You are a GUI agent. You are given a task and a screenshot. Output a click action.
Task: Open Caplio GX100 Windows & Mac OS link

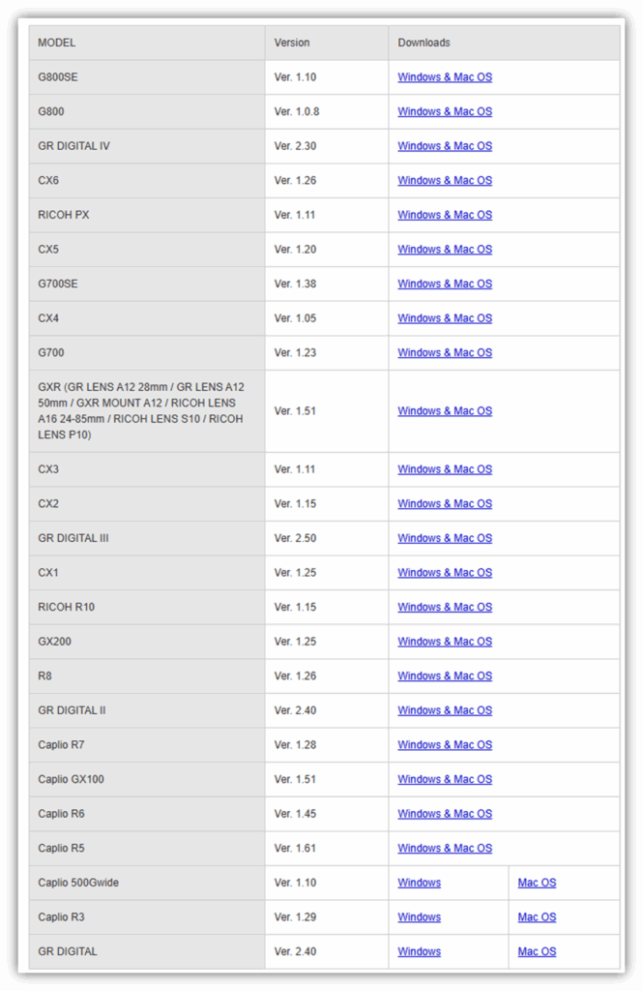[445, 779]
